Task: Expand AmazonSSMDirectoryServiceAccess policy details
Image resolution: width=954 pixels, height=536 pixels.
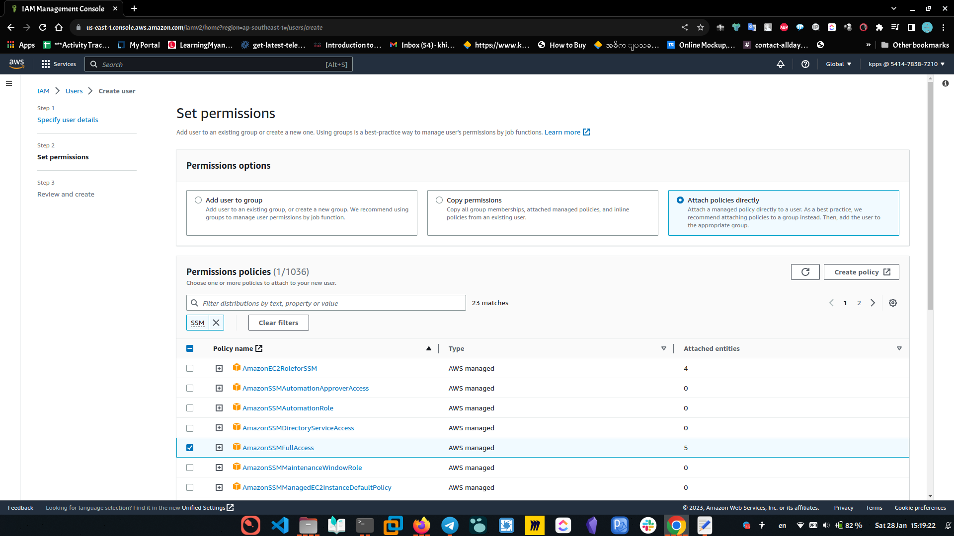Action: [x=219, y=428]
